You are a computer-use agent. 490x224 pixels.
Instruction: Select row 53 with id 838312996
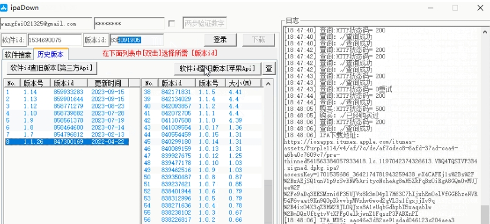tap(202, 199)
